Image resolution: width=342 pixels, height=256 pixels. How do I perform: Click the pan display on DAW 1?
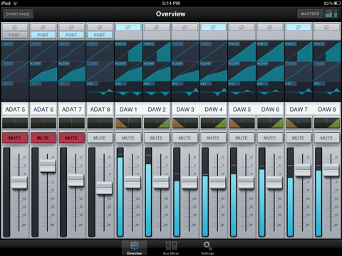click(x=128, y=123)
